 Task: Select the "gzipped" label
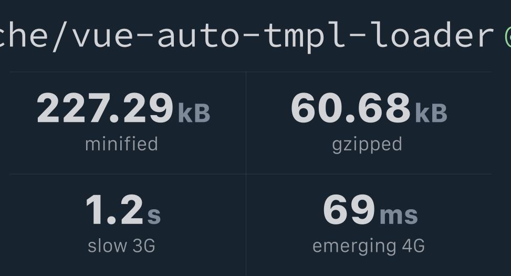pyautogui.click(x=367, y=144)
